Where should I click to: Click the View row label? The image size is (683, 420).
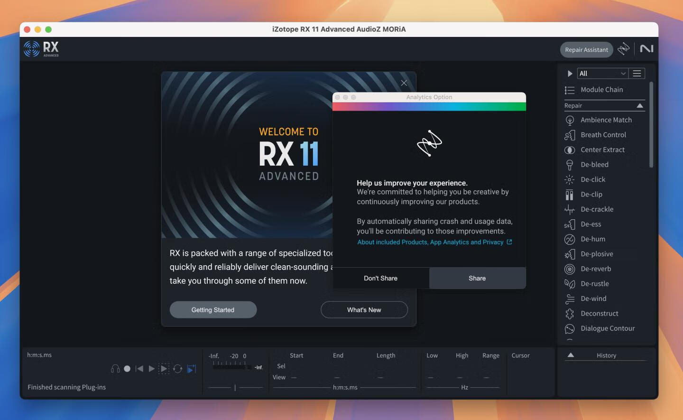pyautogui.click(x=279, y=378)
